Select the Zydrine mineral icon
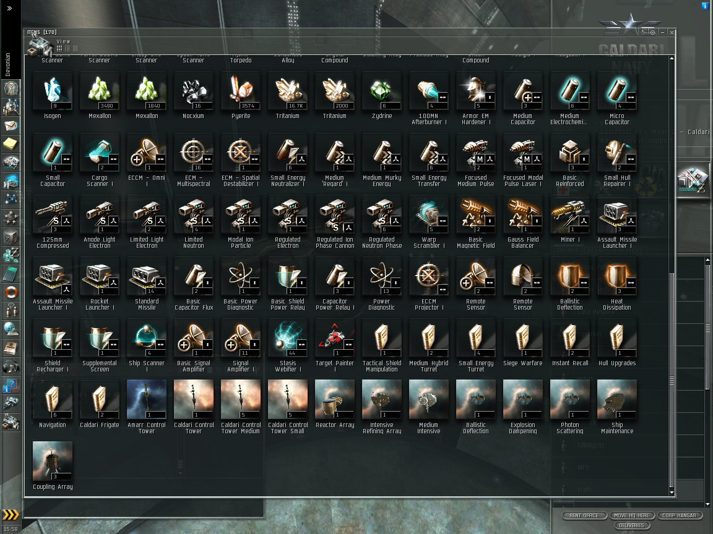 pyautogui.click(x=381, y=91)
